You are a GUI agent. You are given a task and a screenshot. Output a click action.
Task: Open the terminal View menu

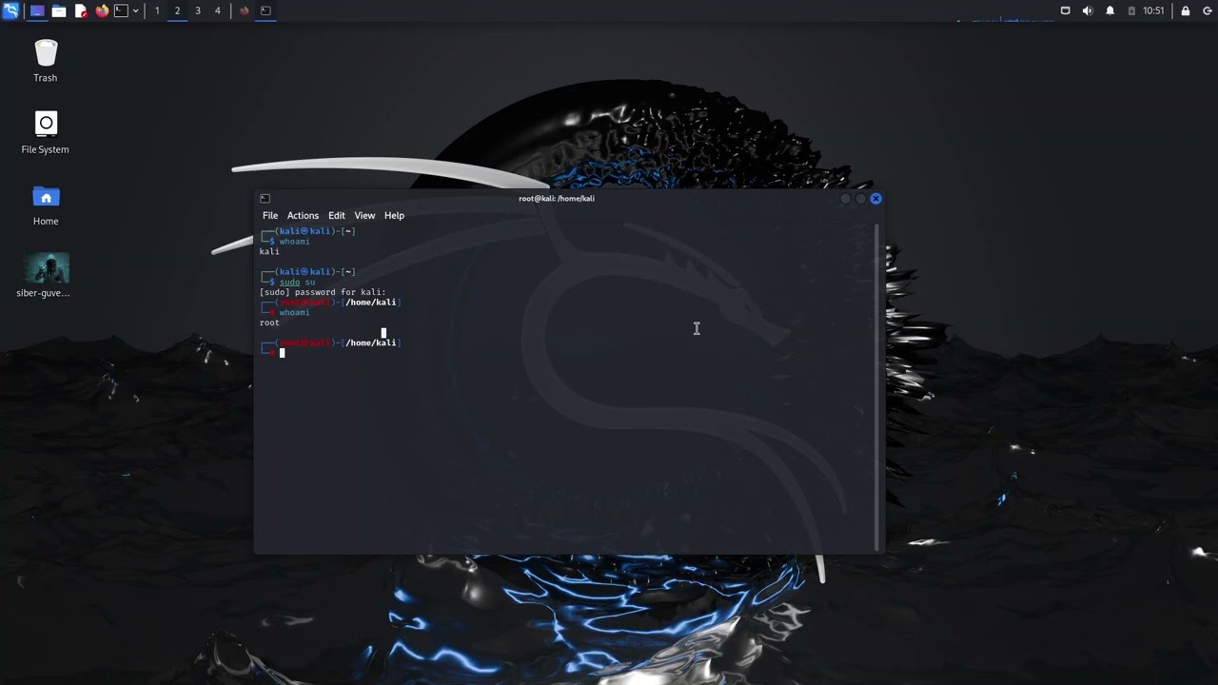(364, 216)
